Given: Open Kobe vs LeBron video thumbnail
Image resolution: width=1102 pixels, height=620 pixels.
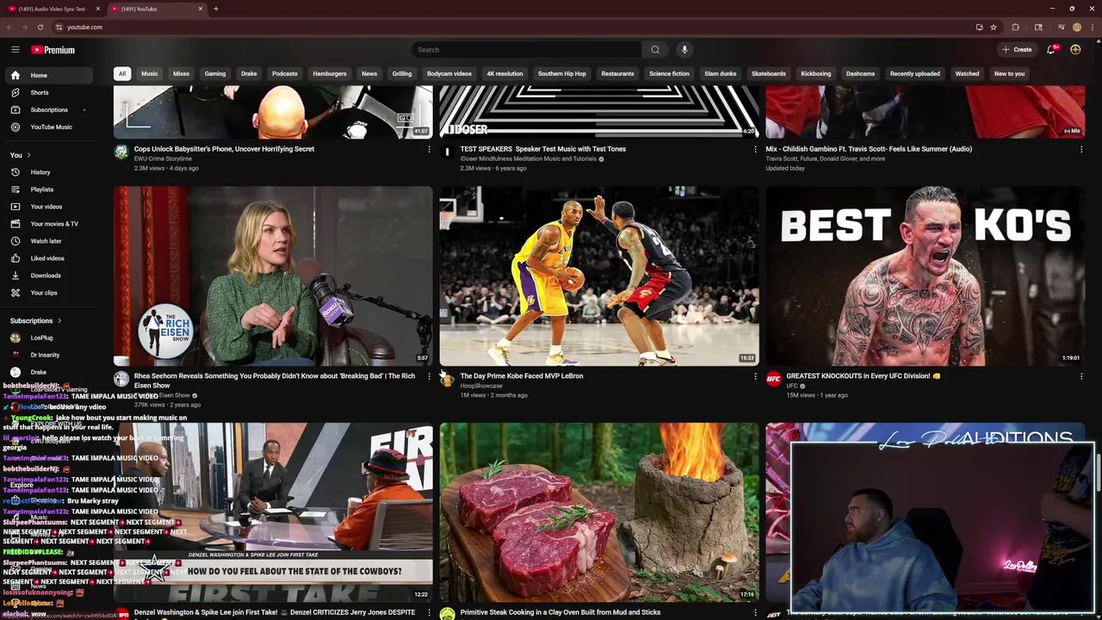Looking at the screenshot, I should [599, 276].
